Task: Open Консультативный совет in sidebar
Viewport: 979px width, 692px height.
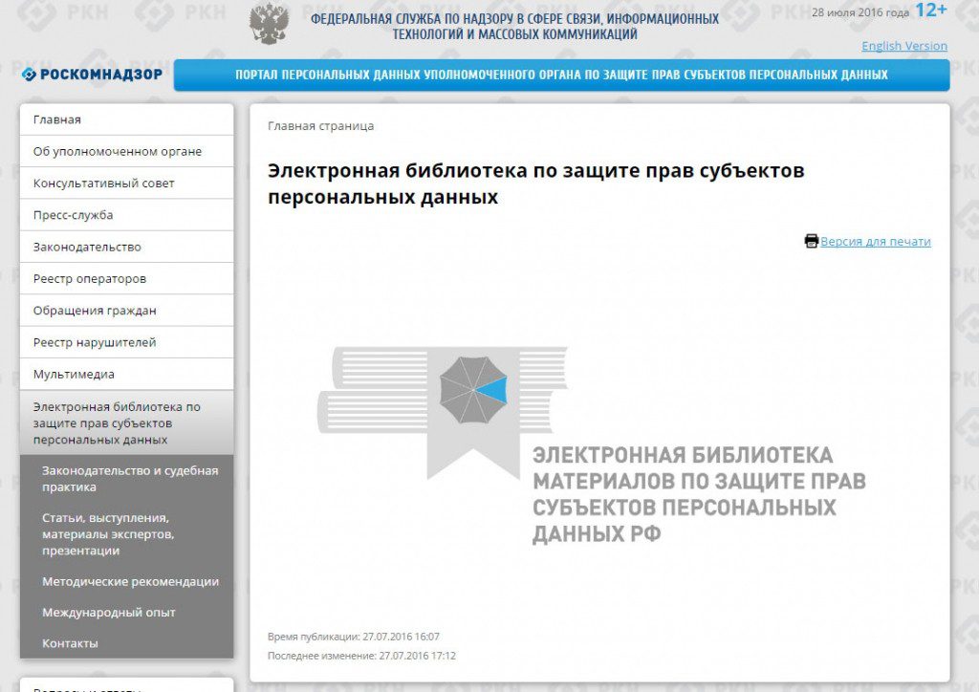Action: click(103, 184)
